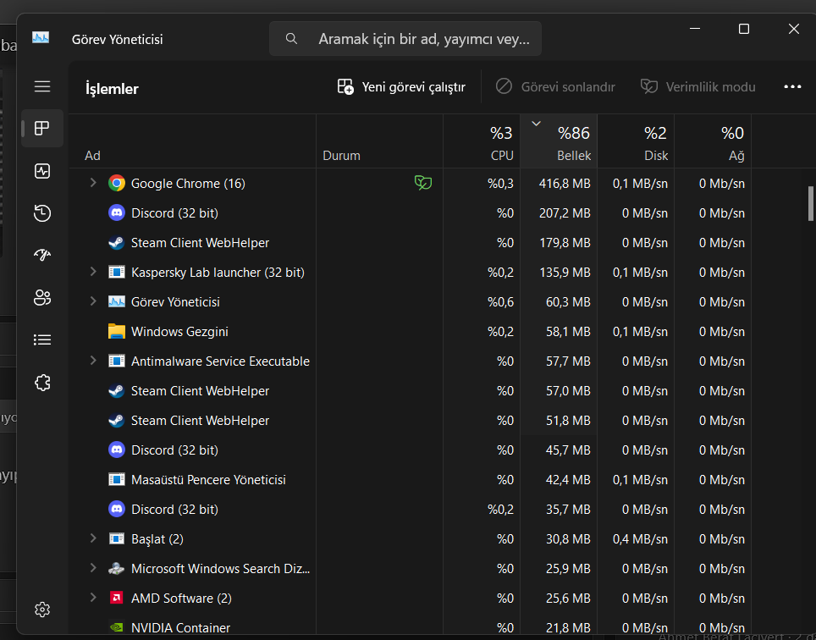816x640 pixels.
Task: Click Chrome's 416,8 MB memory value
Action: click(x=565, y=183)
